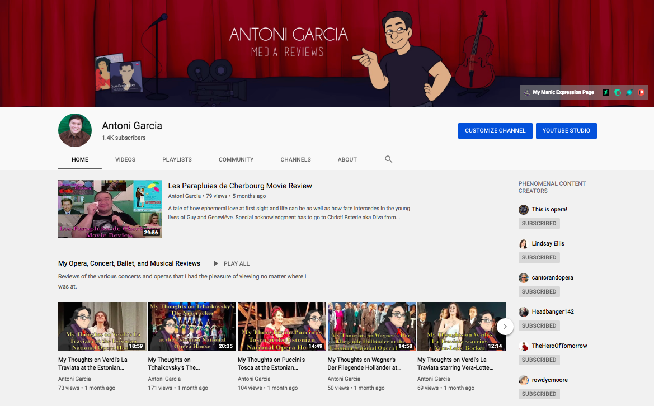Toggle Subscribed button for Lindsay Ellis
Image resolution: width=654 pixels, height=406 pixels.
(x=539, y=257)
